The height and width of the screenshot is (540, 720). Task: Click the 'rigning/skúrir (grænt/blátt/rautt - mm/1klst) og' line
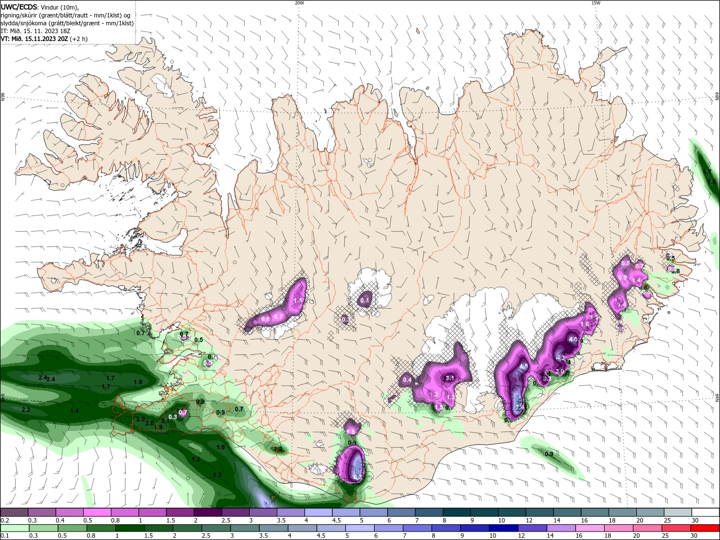(x=65, y=15)
